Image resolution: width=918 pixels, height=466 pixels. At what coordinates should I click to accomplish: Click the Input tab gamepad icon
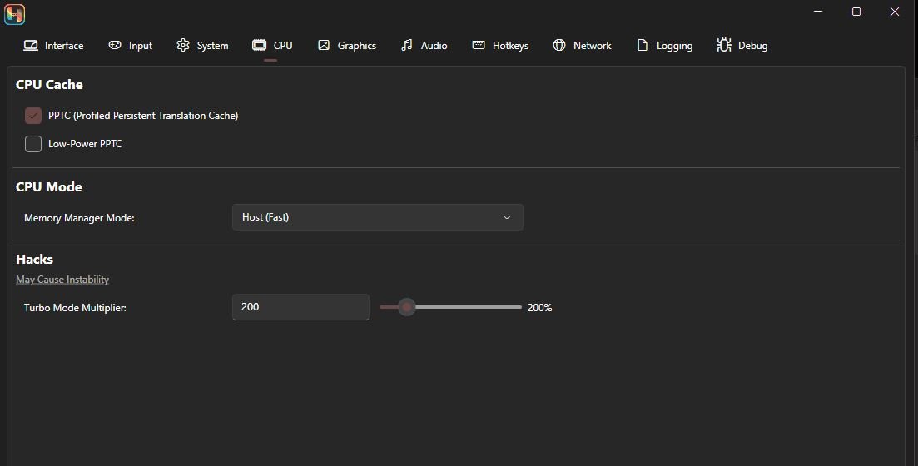115,45
